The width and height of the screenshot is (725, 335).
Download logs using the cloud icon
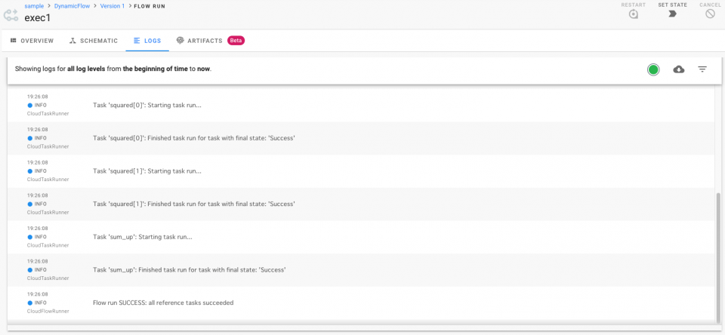click(x=679, y=69)
